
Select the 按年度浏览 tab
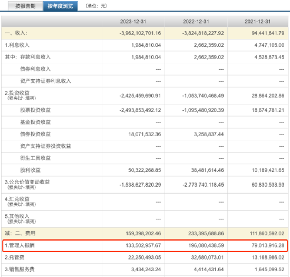(60, 6)
